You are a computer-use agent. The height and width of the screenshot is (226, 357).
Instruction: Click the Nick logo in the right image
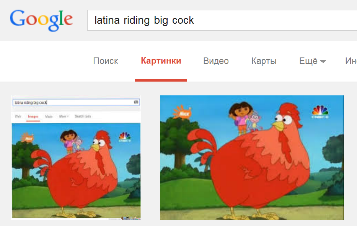click(182, 112)
